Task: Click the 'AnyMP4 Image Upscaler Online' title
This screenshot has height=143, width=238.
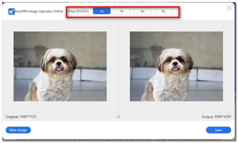Action: pos(39,12)
